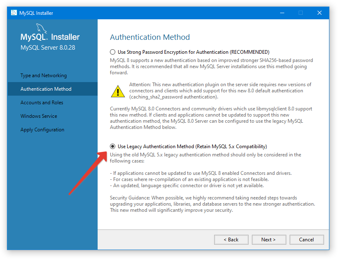Close the MySQL Installer window
This screenshot has height=259, width=338.
click(320, 13)
